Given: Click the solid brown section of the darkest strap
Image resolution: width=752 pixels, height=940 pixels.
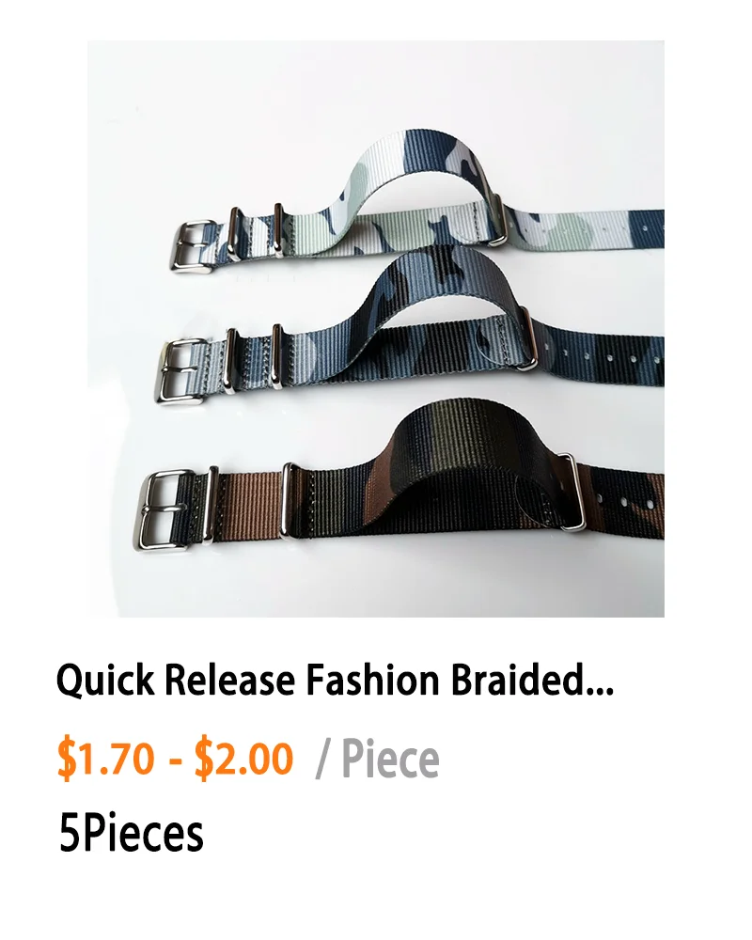Looking at the screenshot, I should pos(249,502).
